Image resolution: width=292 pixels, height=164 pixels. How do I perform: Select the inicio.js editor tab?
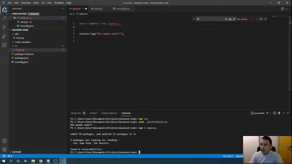pos(99,9)
